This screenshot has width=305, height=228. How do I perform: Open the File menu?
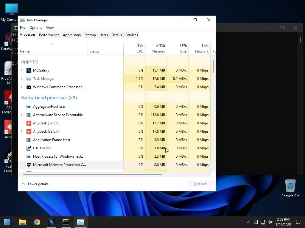[23, 28]
